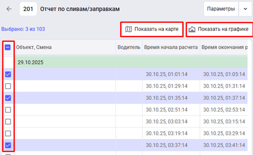Uncheck the row starting 30.10.25, 01:01:14
This screenshot has height=155, width=253.
(8, 74)
